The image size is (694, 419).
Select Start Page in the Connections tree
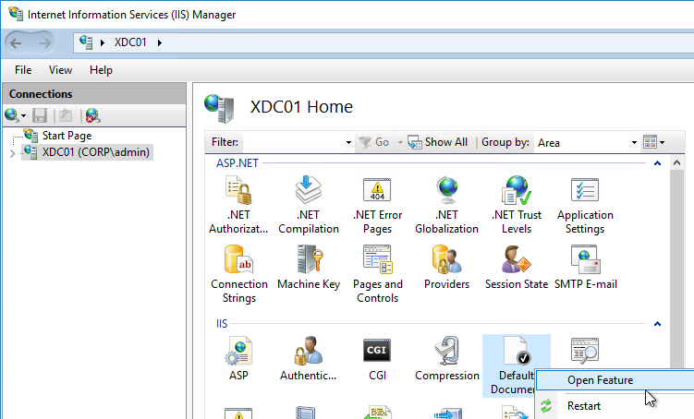[x=67, y=136]
